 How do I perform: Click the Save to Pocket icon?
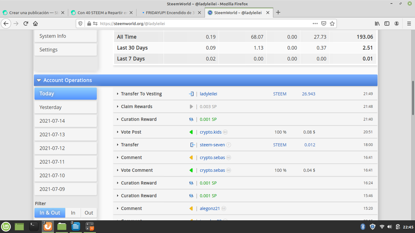324,24
